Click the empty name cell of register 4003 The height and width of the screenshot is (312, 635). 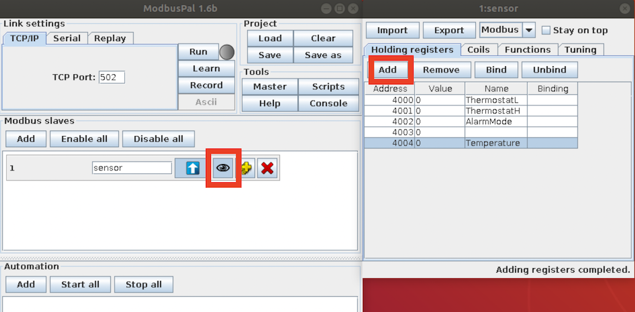click(x=496, y=132)
